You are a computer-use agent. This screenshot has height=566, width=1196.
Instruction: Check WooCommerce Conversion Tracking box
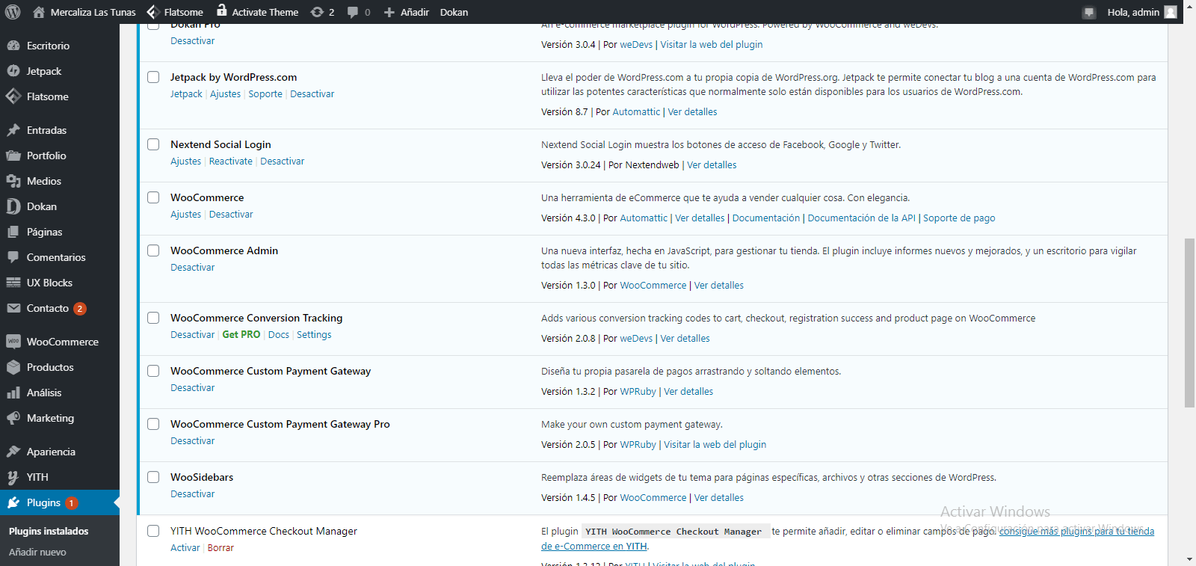pyautogui.click(x=153, y=318)
